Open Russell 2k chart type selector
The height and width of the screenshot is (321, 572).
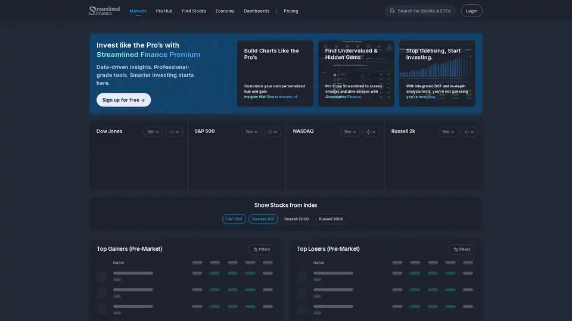pos(469,132)
